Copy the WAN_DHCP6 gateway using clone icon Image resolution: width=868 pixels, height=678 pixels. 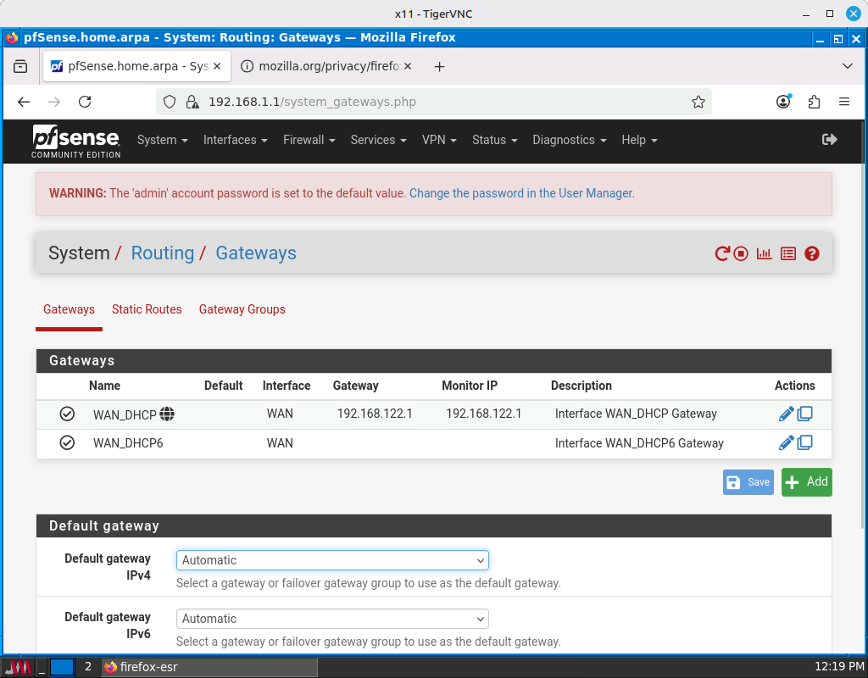(805, 442)
